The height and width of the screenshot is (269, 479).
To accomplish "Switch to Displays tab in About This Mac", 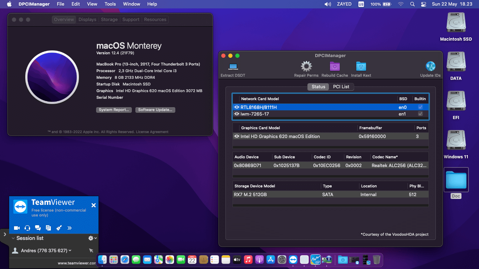I will tap(87, 20).
